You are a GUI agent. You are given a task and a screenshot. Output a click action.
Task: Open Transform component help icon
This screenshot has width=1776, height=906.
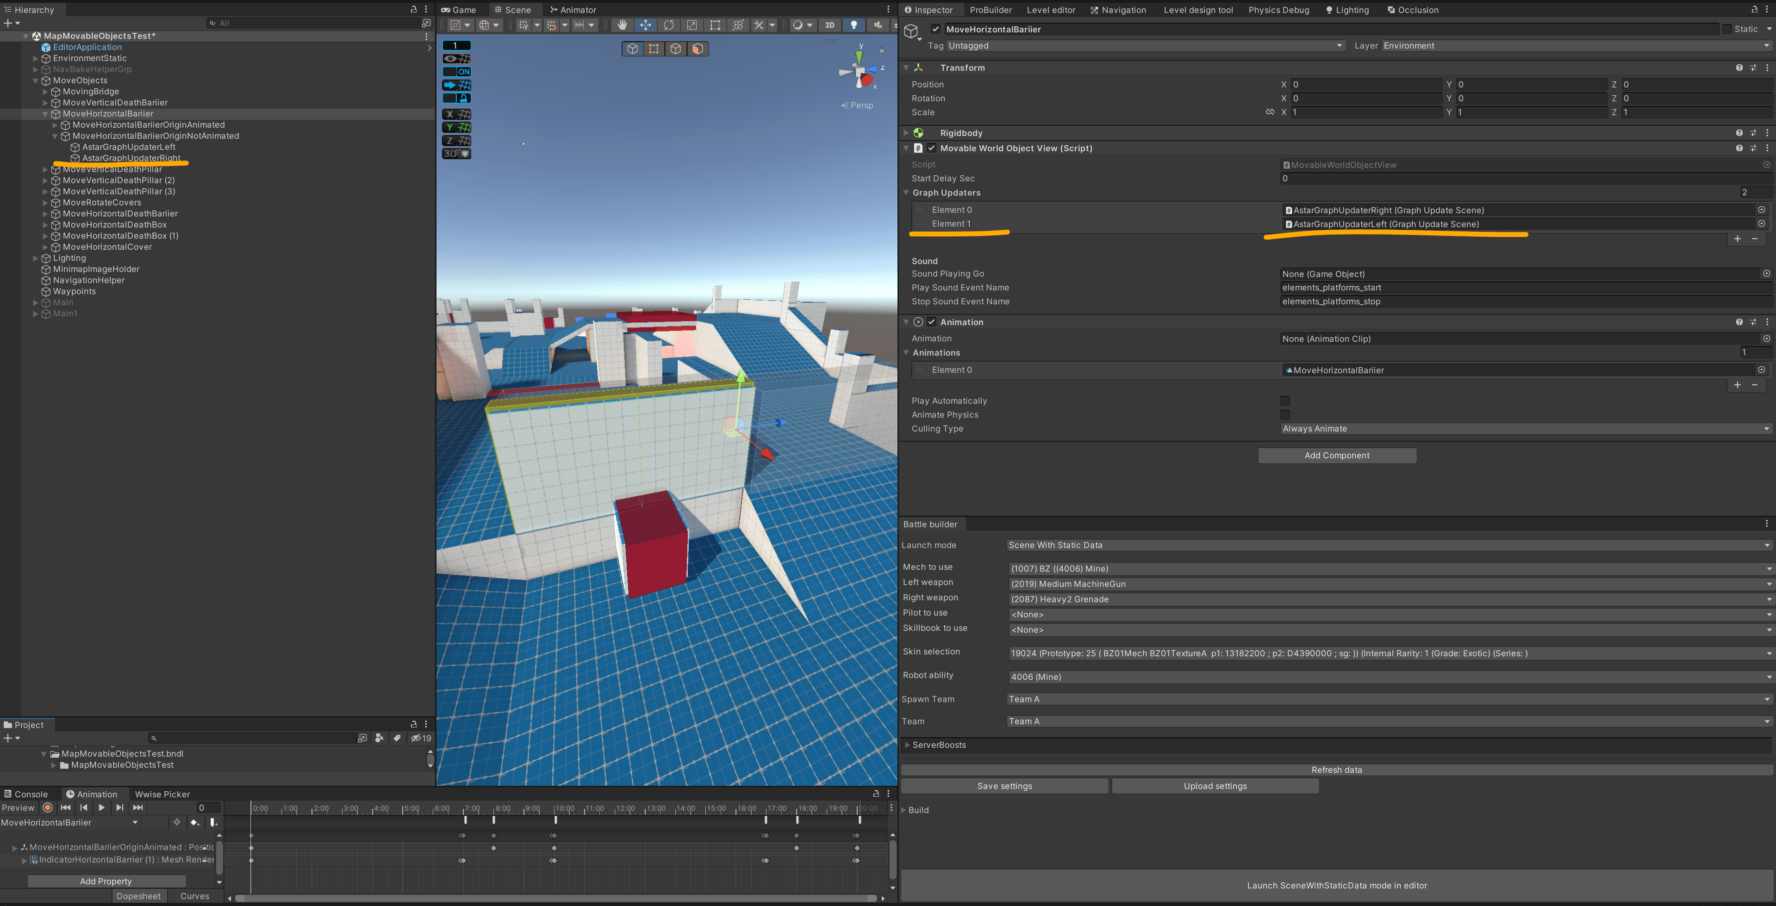(x=1739, y=68)
